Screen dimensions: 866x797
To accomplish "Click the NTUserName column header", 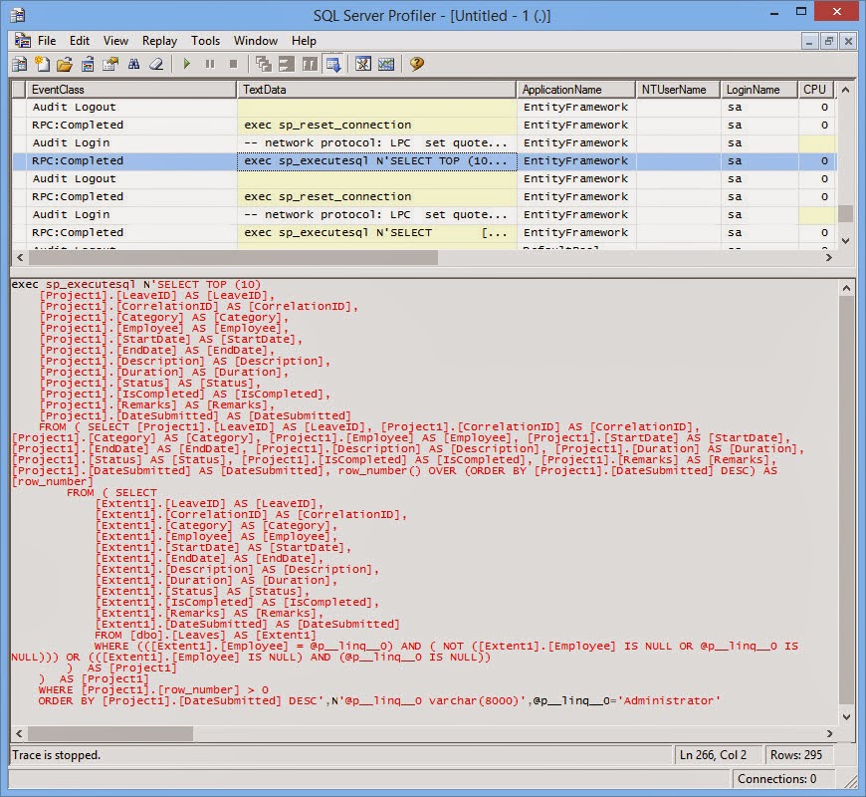I will [x=678, y=90].
